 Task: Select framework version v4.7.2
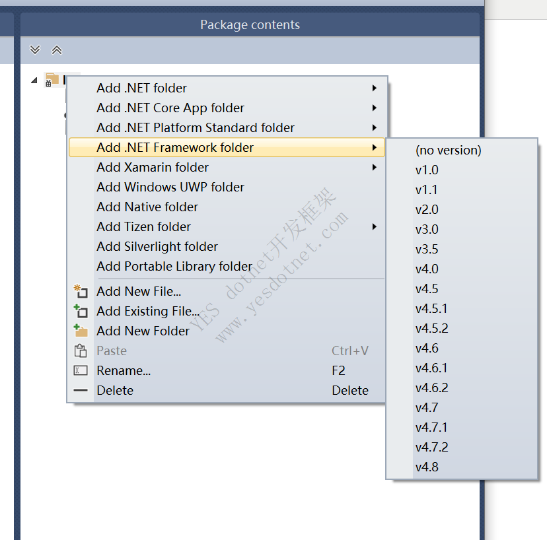click(x=462, y=448)
